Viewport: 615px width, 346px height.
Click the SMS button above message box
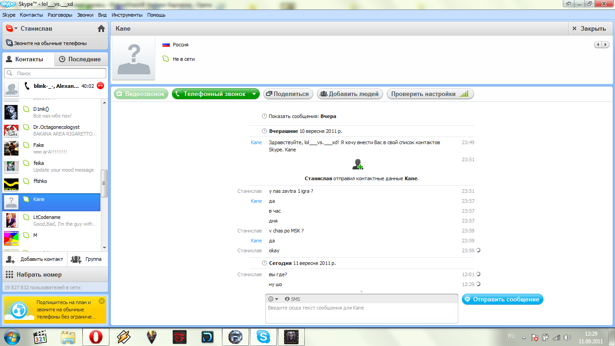[292, 299]
